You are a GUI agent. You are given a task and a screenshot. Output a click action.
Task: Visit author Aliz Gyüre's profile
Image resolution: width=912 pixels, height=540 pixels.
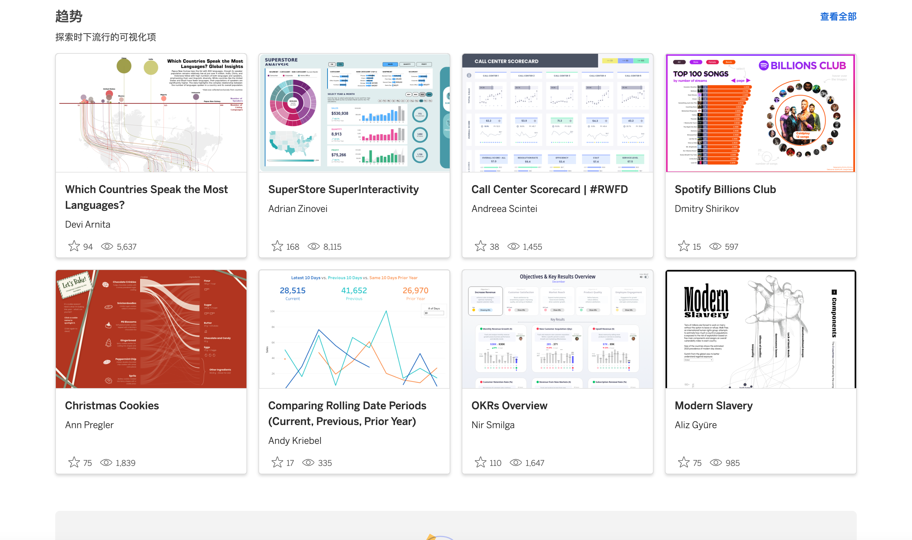point(695,425)
